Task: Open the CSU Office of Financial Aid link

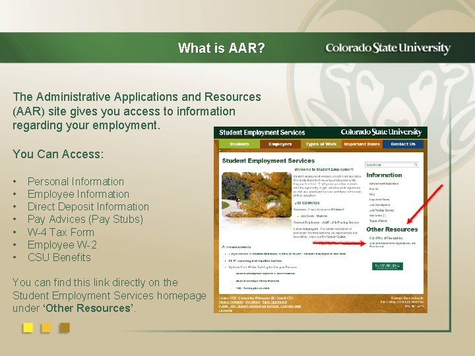Action: coord(386,238)
